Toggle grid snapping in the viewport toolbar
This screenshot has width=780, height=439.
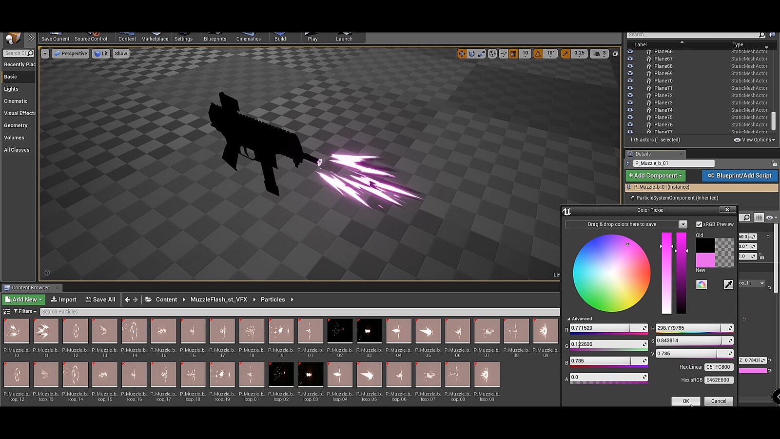tap(513, 54)
